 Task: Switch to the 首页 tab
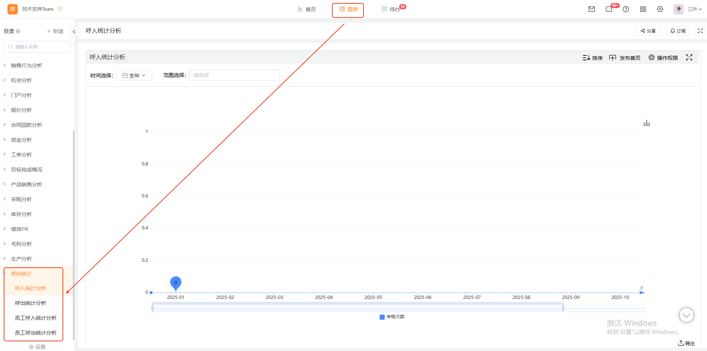coord(307,9)
